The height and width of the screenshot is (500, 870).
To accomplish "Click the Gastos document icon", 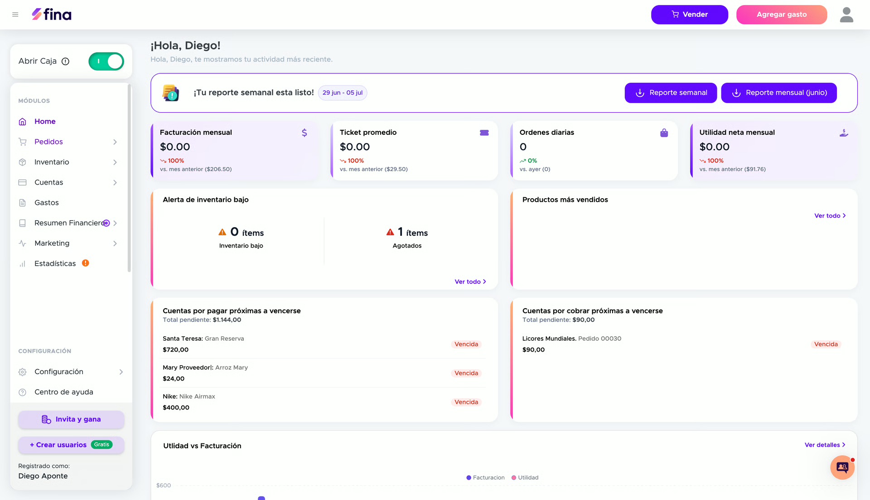I will (23, 203).
